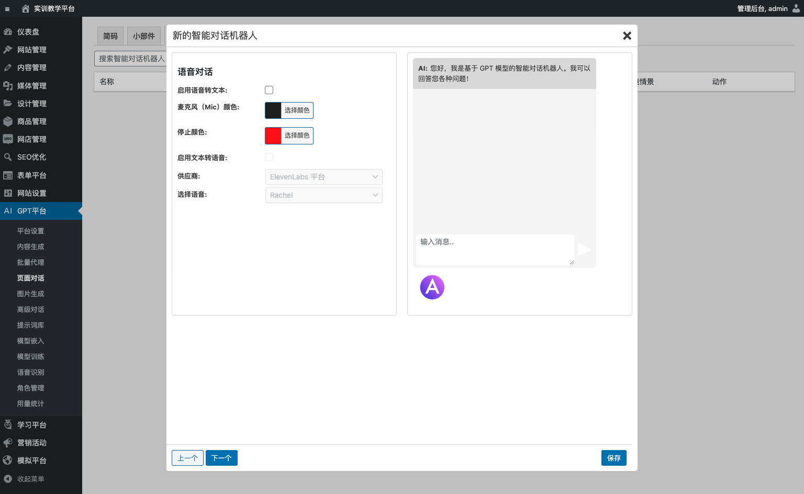This screenshot has height=494, width=804.
Task: Click the AI icon beside GPT平台
Action: tap(8, 211)
